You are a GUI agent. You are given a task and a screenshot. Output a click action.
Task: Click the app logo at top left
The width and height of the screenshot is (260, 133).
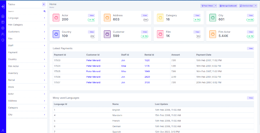click(x=3, y=7)
